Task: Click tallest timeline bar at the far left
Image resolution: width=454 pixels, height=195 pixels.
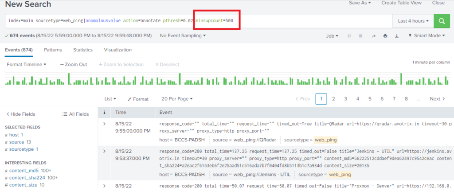Action: (69, 79)
